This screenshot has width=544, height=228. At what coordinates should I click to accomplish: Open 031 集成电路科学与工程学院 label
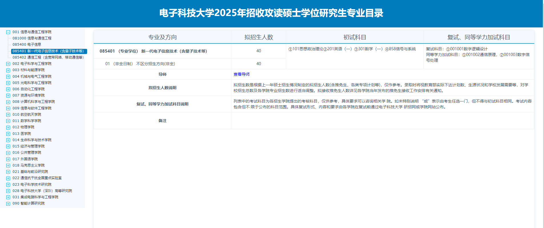pos(35,197)
